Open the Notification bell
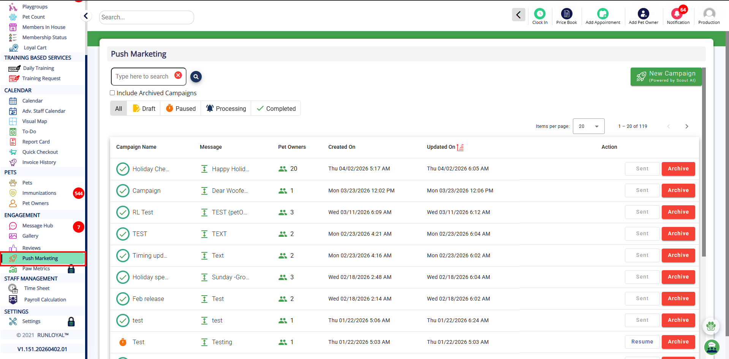 pos(677,14)
